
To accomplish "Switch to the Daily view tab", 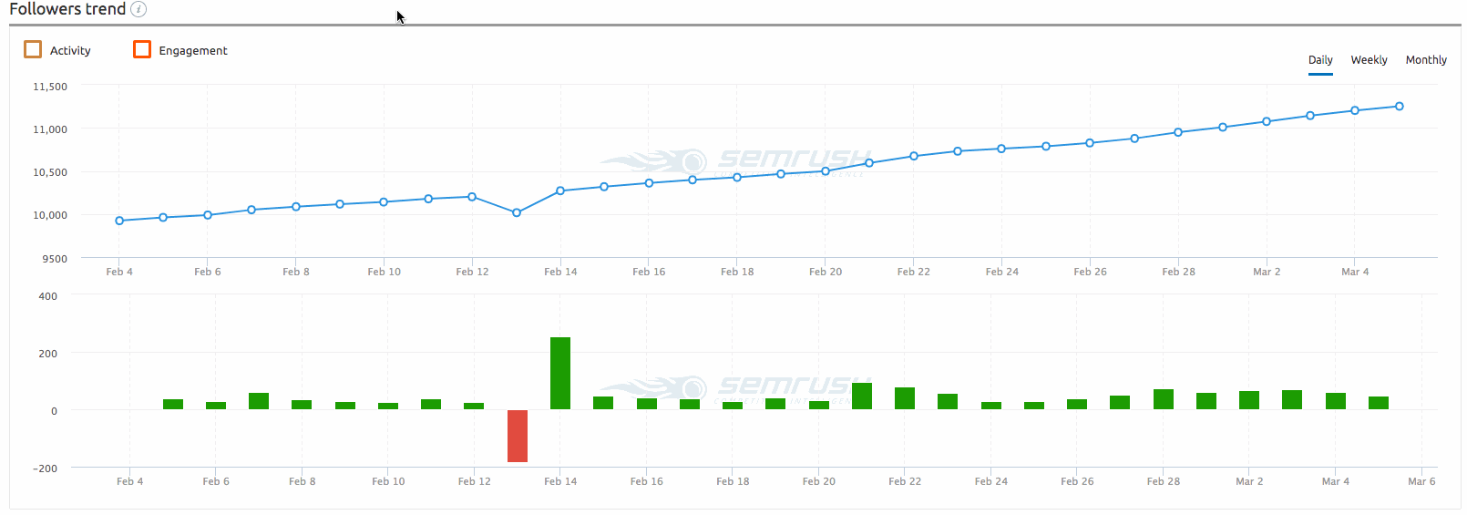I will (1320, 60).
